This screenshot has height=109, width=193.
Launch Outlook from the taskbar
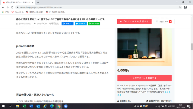(38, 106)
